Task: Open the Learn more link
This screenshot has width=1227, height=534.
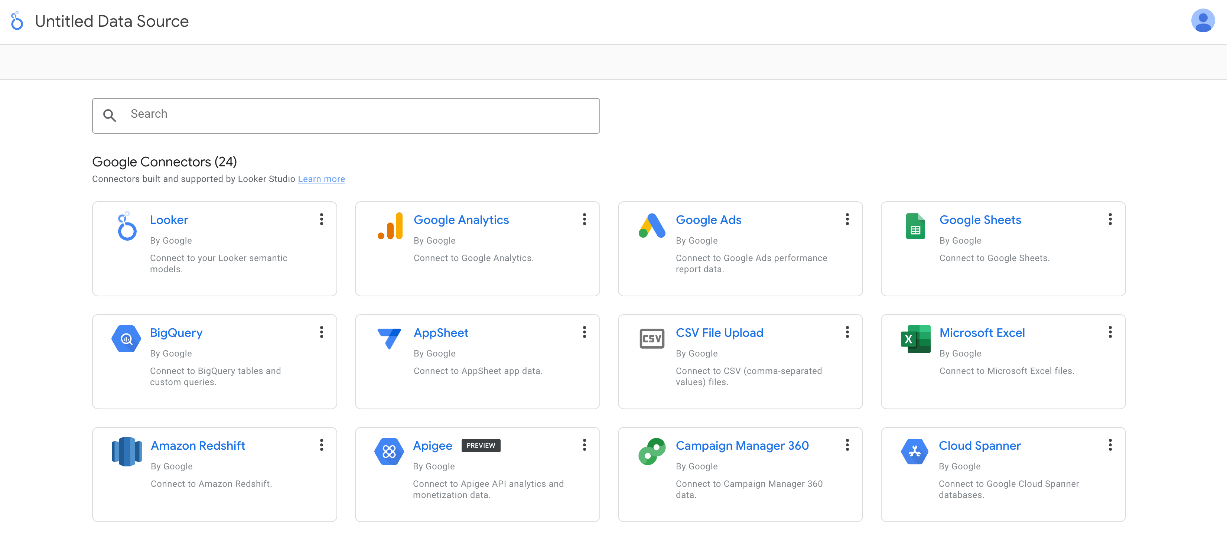Action: [321, 179]
